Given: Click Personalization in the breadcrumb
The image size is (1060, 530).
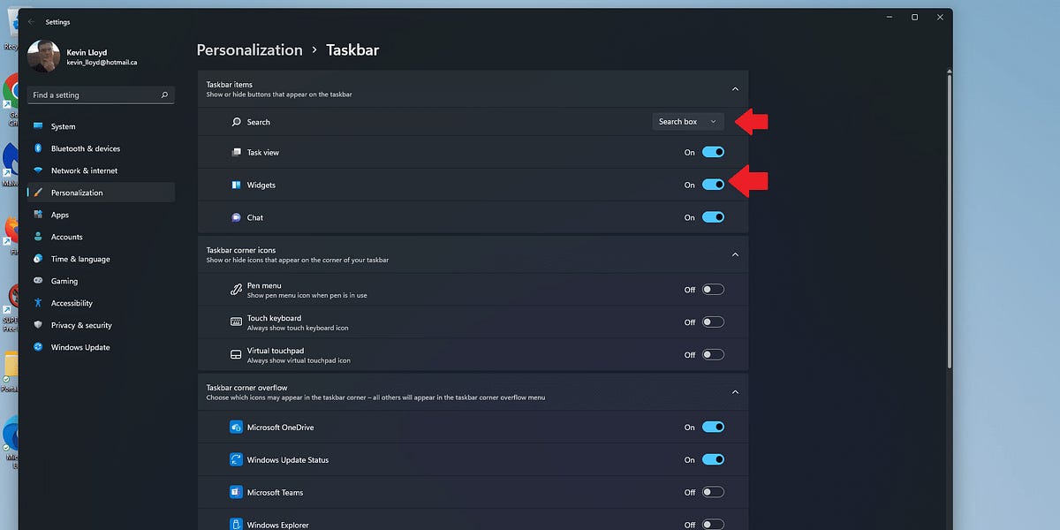Looking at the screenshot, I should coord(249,50).
